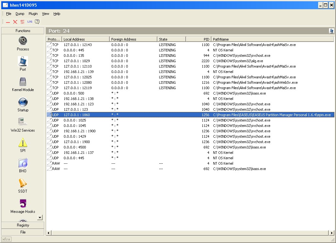Open the SPI view
Screen dimensions: 336x243
point(23,145)
